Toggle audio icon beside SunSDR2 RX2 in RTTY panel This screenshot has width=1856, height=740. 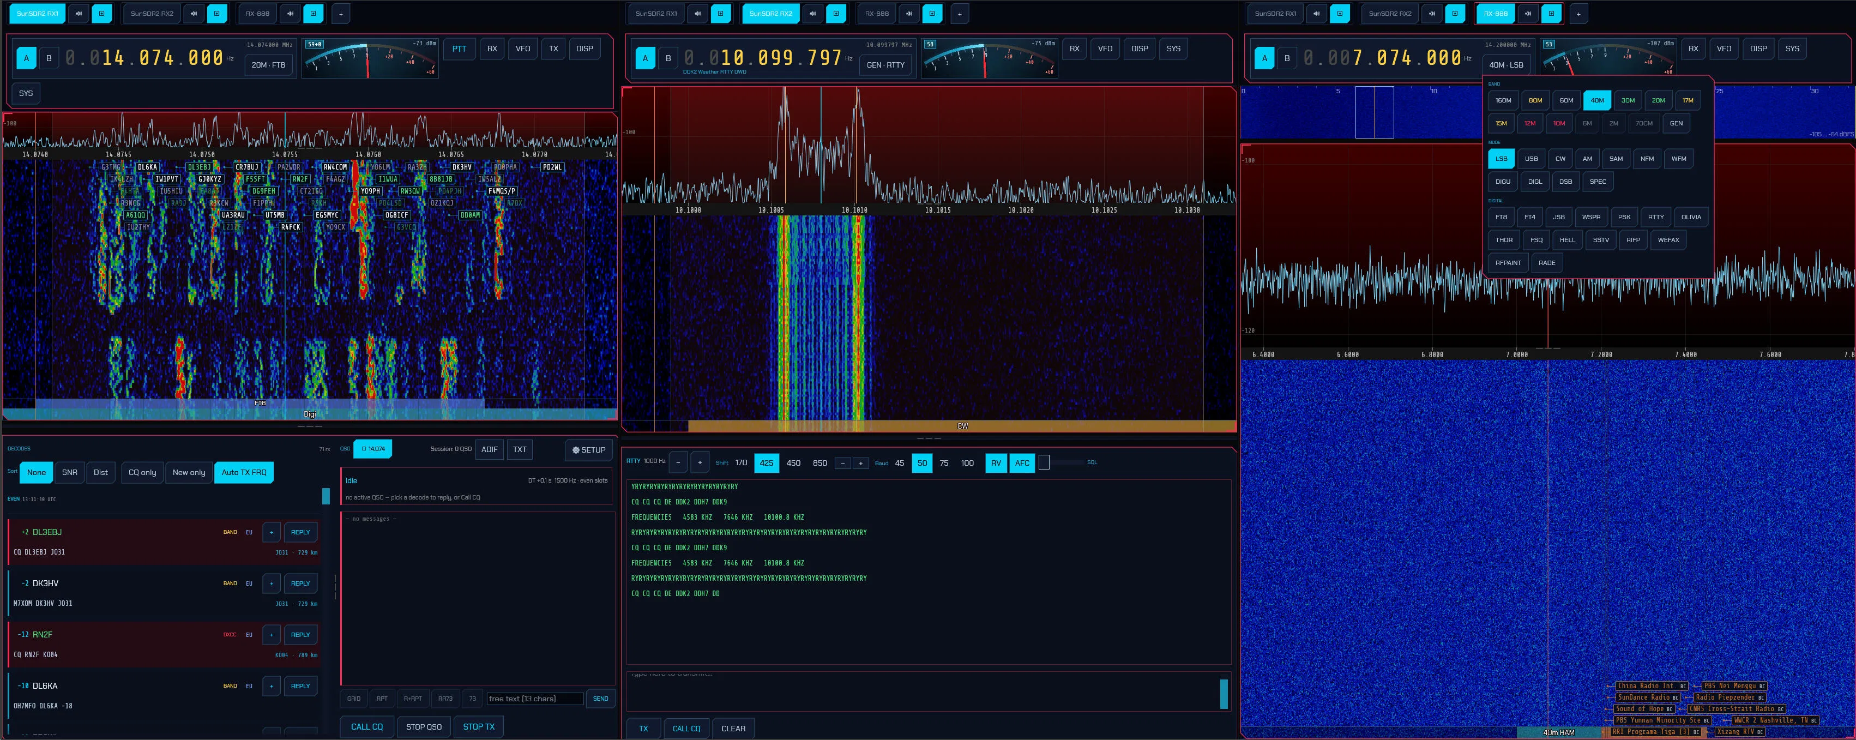813,14
